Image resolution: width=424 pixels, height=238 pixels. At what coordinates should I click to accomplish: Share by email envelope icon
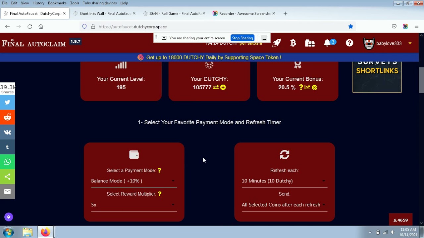(7, 191)
